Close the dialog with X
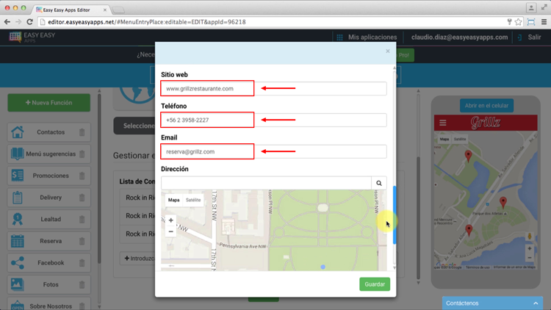This screenshot has height=310, width=551. tap(388, 51)
